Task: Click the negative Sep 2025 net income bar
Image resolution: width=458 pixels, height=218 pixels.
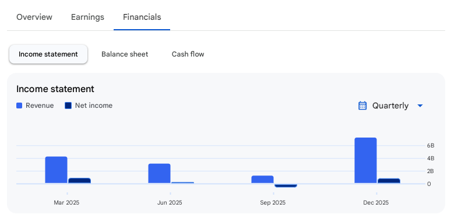Action: (286, 185)
